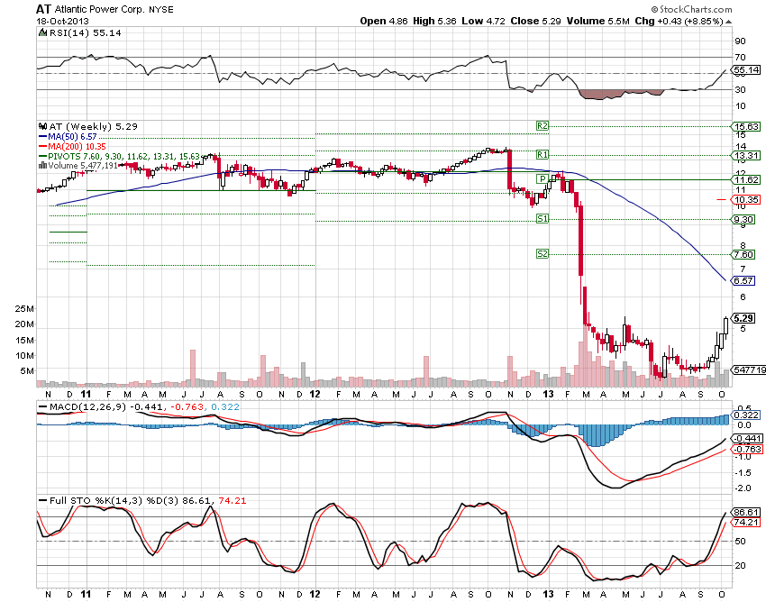
Task: Click the 11.62 price axis tag
Action: click(x=747, y=180)
